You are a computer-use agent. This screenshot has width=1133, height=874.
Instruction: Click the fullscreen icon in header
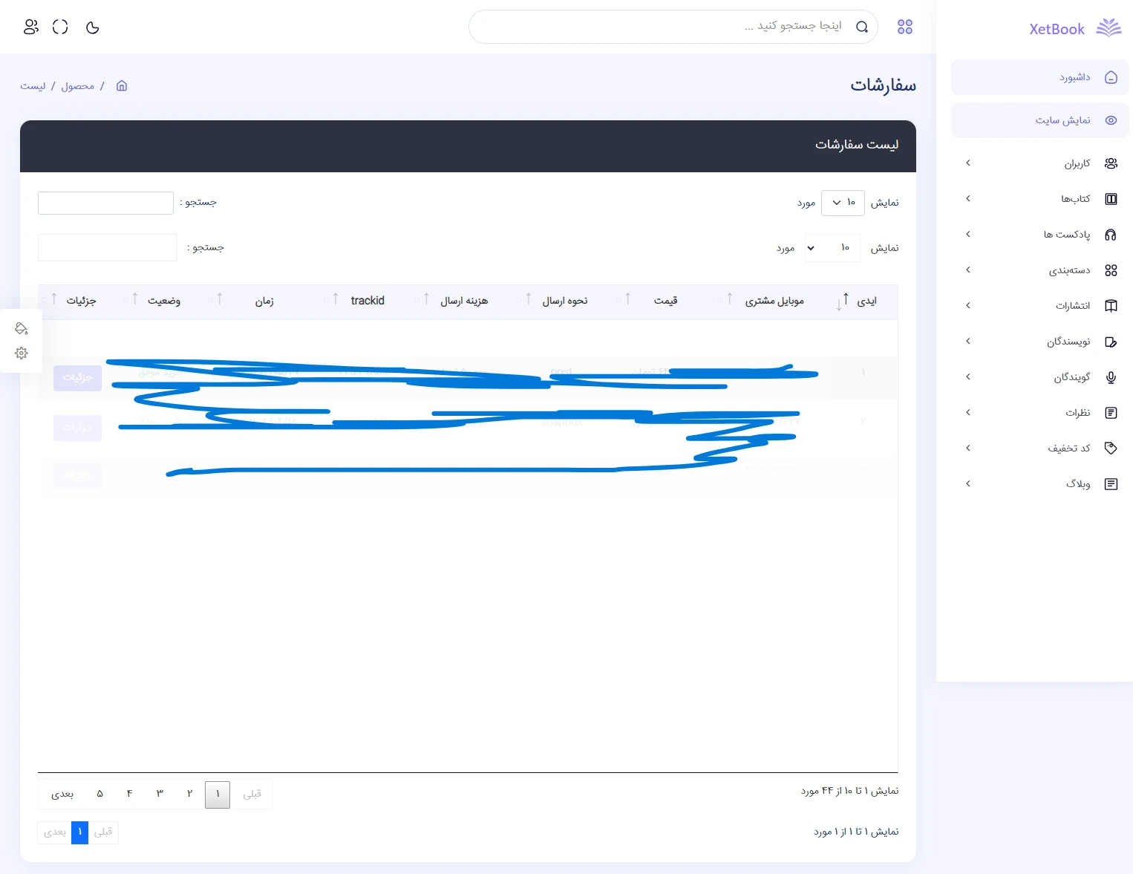[60, 27]
